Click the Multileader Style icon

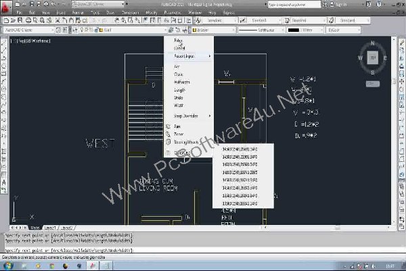(x=332, y=20)
